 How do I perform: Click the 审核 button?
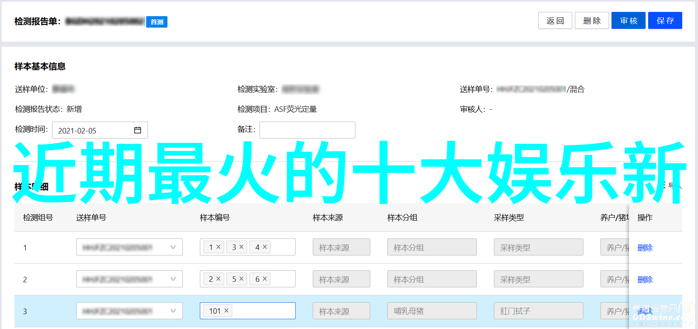pos(629,20)
